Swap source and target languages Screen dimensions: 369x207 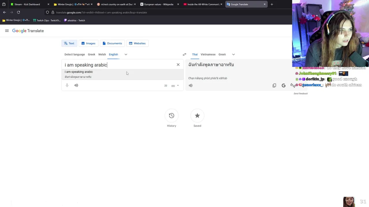[x=184, y=54]
